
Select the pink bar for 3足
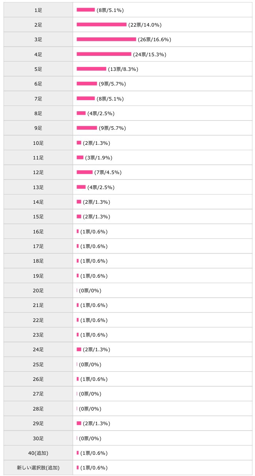click(x=107, y=39)
